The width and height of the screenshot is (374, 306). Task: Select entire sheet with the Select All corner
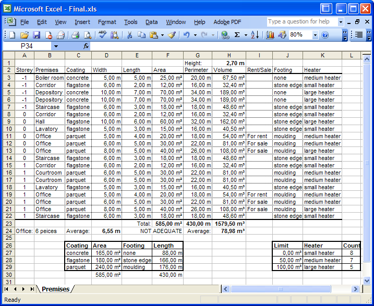(9, 55)
